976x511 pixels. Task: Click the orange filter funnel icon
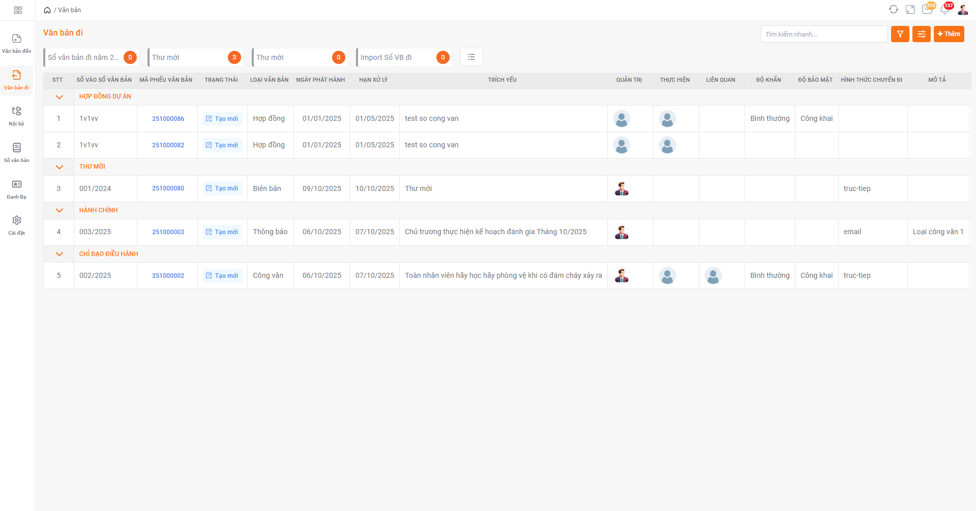(900, 34)
